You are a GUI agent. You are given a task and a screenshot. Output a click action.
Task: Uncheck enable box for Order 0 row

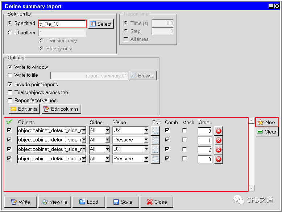[9, 130]
